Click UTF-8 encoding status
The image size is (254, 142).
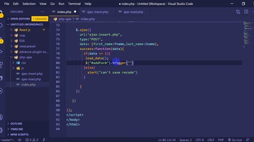[200, 140]
